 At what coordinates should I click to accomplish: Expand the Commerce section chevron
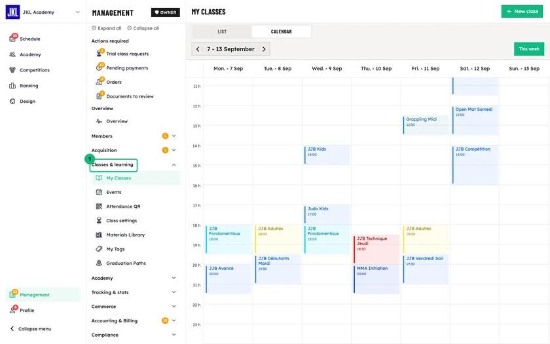(x=174, y=306)
